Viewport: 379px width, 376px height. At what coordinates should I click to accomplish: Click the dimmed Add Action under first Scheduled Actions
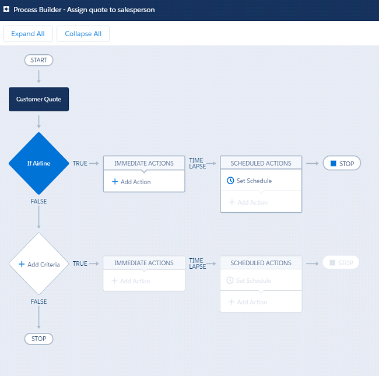(248, 202)
